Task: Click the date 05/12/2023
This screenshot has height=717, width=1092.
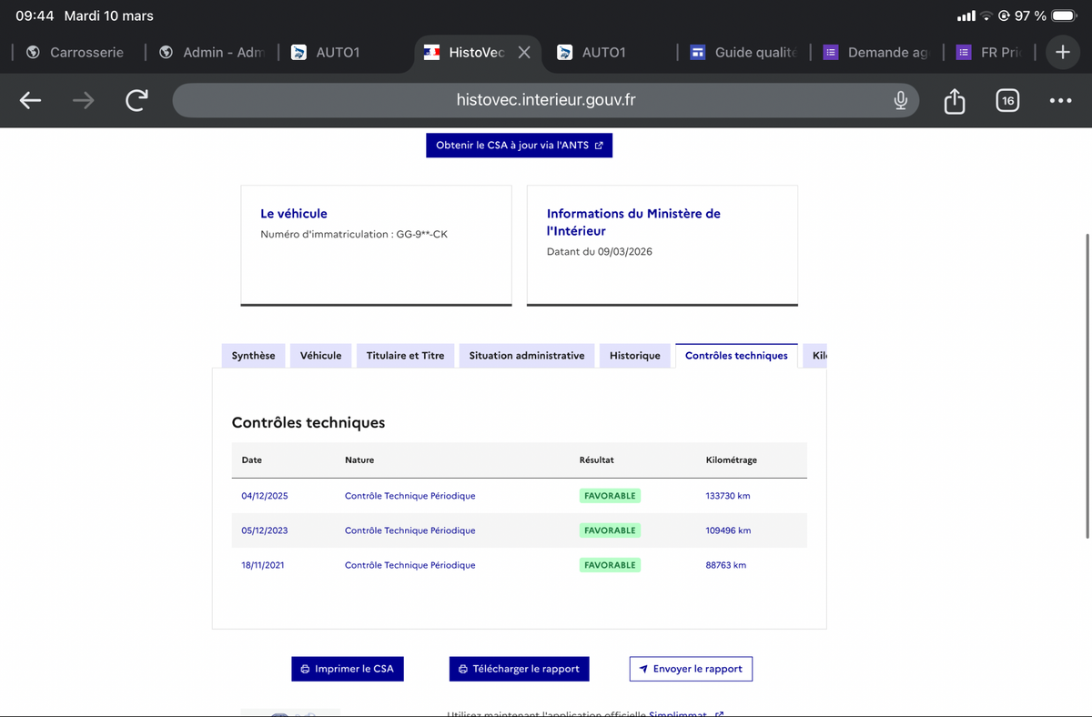Action: tap(265, 530)
